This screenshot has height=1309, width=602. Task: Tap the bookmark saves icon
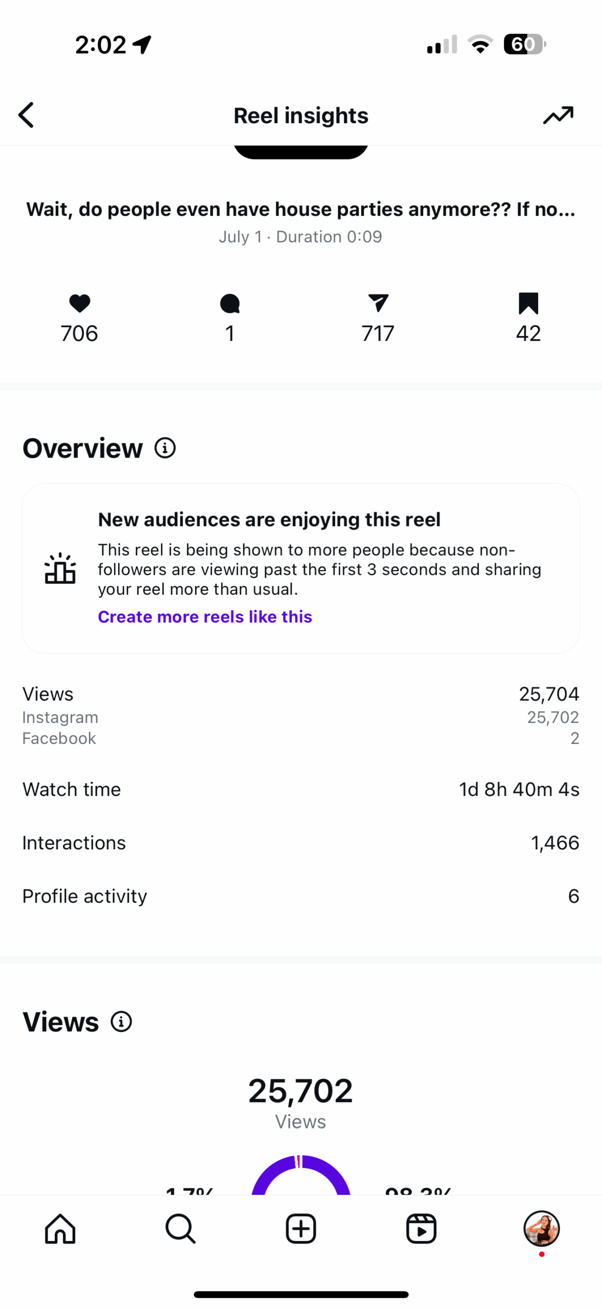(x=528, y=303)
